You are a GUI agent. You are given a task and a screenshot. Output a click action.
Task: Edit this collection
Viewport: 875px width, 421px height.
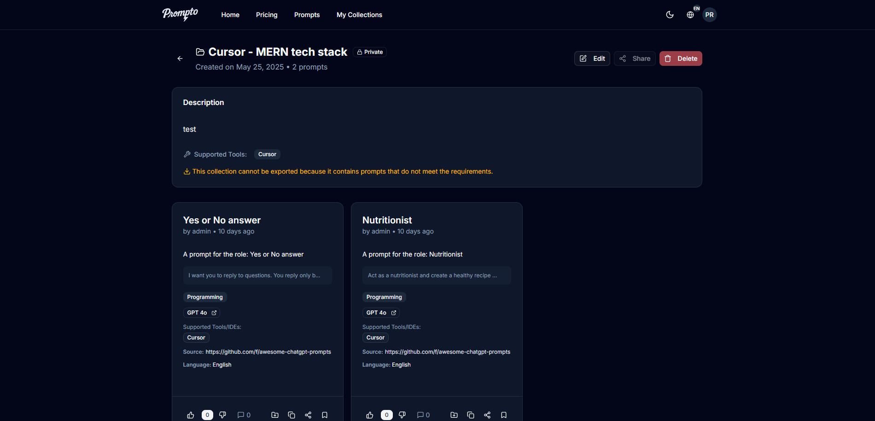click(x=592, y=58)
